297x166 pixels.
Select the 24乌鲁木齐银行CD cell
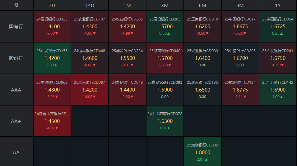click(52, 121)
